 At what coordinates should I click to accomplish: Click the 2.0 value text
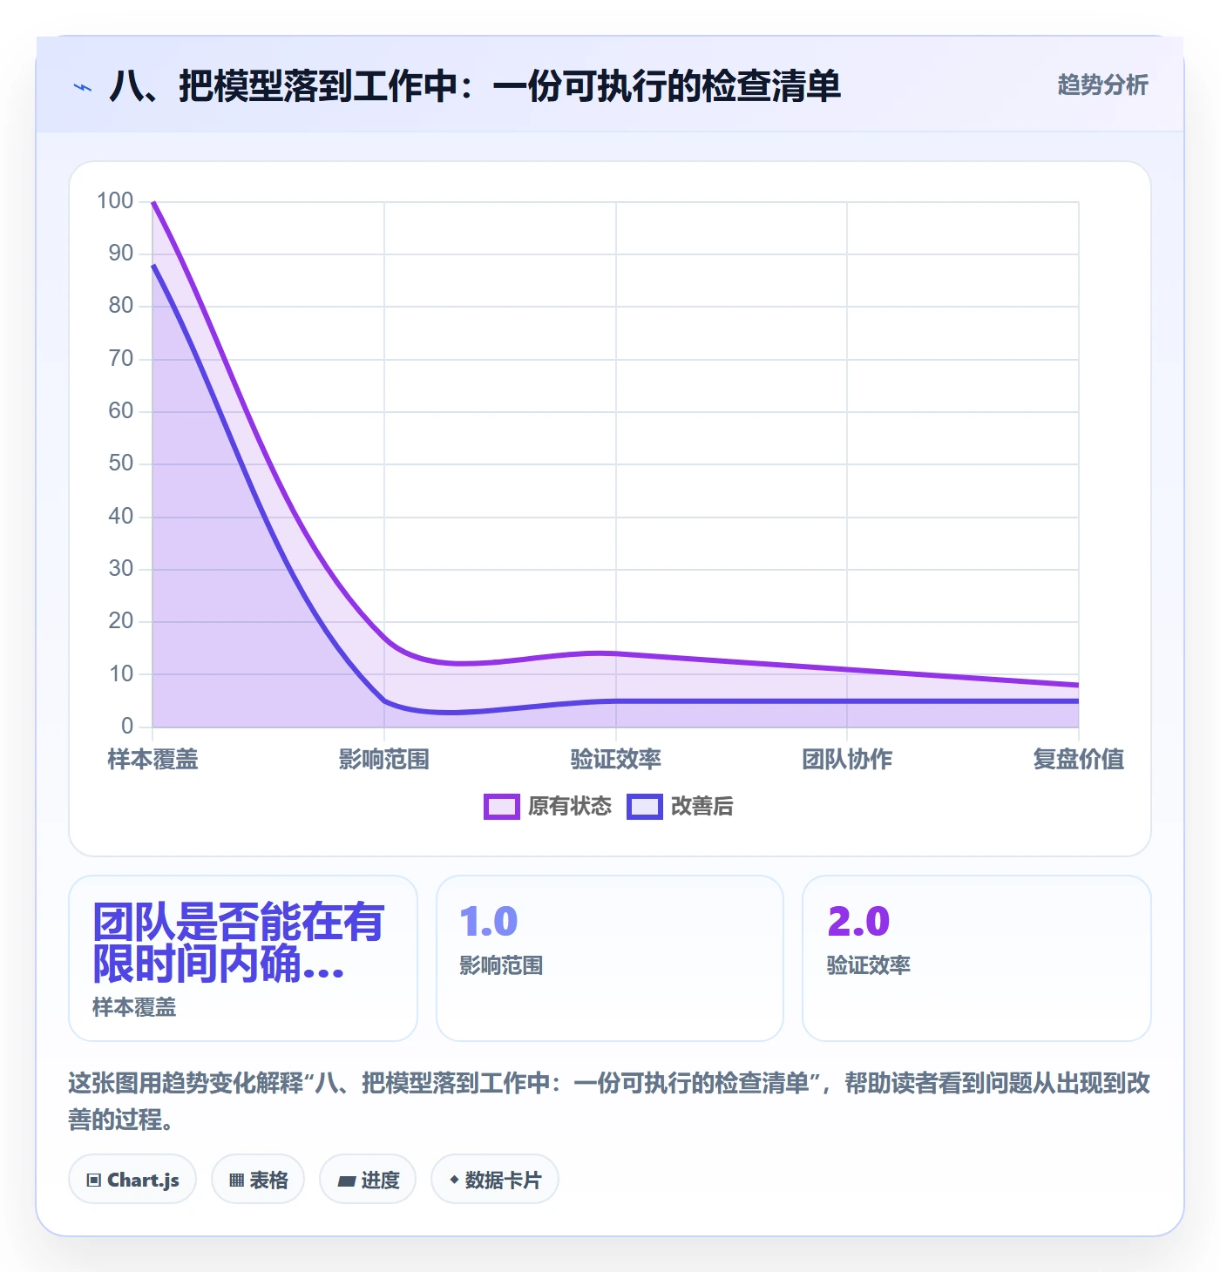tap(858, 922)
